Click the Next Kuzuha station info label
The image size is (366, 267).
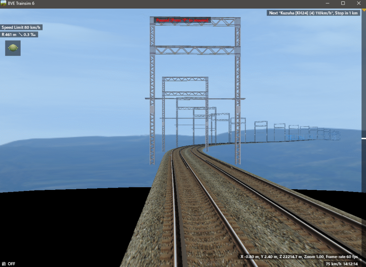313,13
